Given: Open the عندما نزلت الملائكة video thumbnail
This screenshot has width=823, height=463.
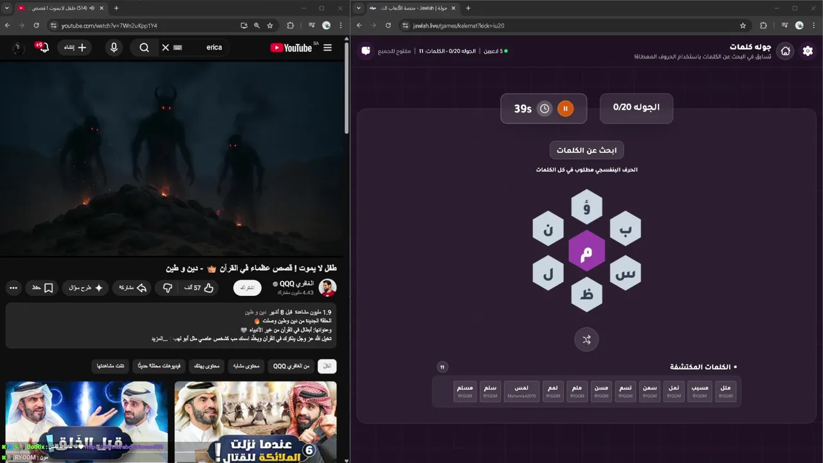Looking at the screenshot, I should (x=255, y=422).
